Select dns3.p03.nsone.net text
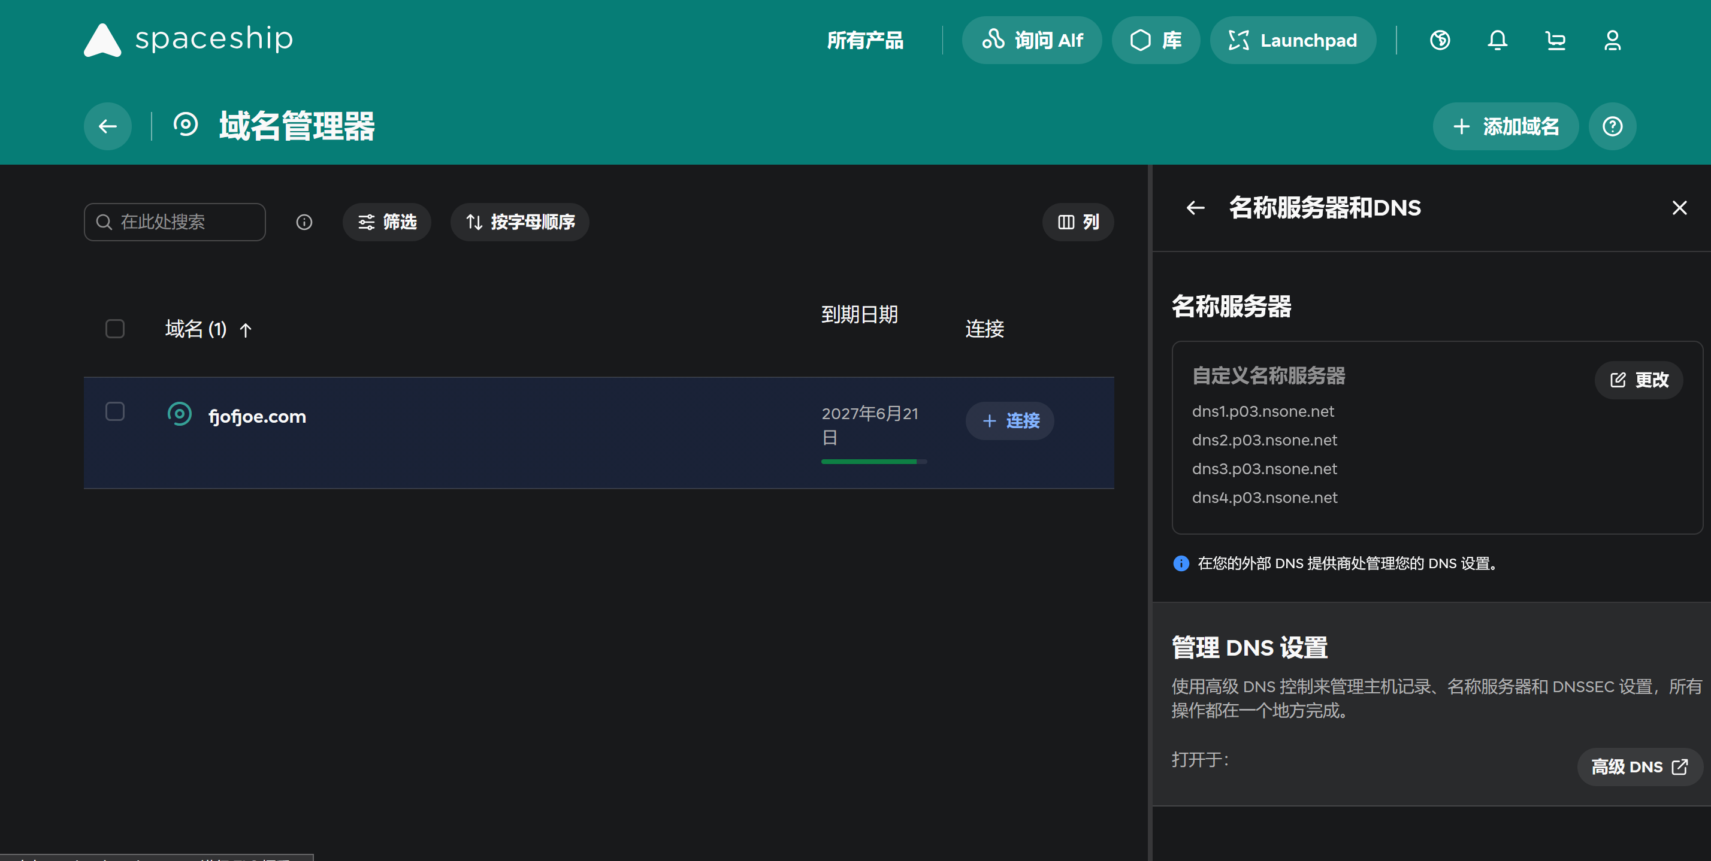The height and width of the screenshot is (861, 1711). tap(1265, 469)
